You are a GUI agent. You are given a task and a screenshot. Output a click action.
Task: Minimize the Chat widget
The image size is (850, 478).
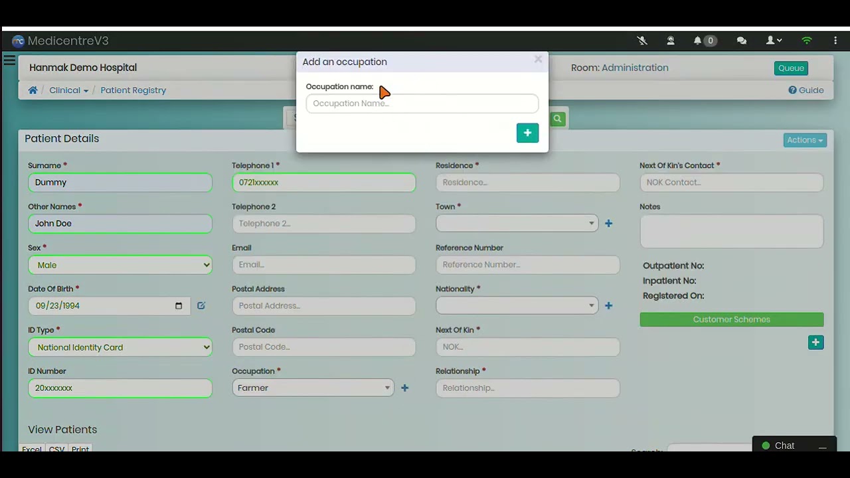[x=823, y=446]
